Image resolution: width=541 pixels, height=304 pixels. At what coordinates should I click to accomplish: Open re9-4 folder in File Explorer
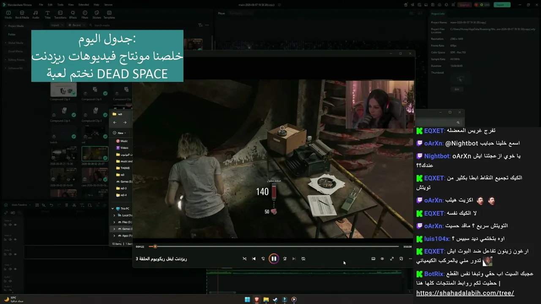[x=121, y=195]
